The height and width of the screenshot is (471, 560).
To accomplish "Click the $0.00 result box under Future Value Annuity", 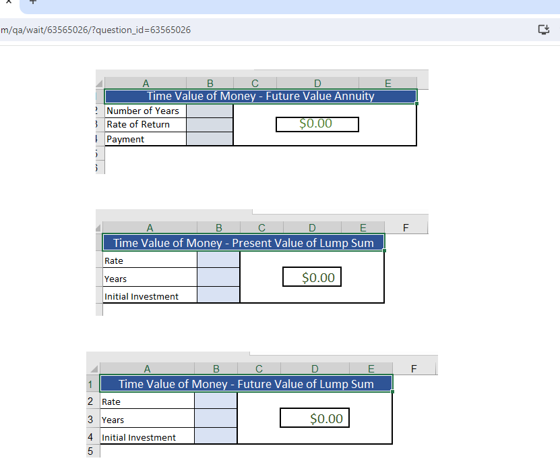I will [x=317, y=124].
